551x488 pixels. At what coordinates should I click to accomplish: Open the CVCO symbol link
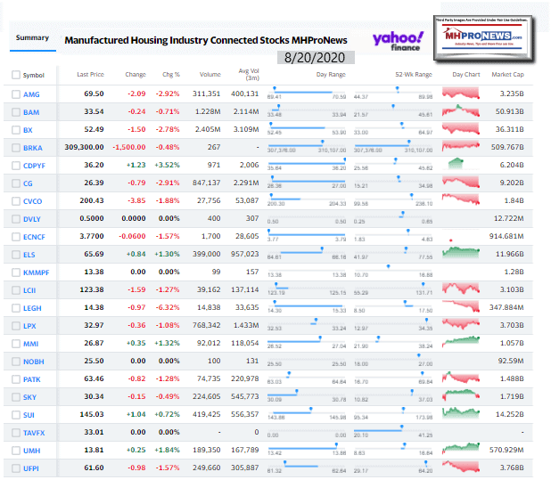pos(34,201)
